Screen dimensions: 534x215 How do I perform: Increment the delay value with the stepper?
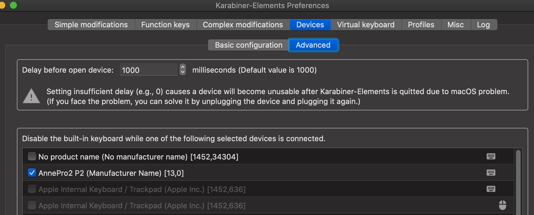click(x=182, y=67)
